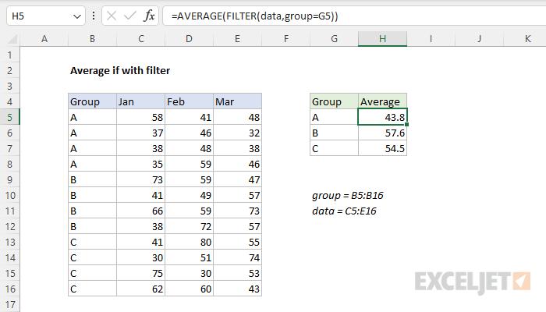Select column A header
Viewport: 546px width, 312px height.
44,39
